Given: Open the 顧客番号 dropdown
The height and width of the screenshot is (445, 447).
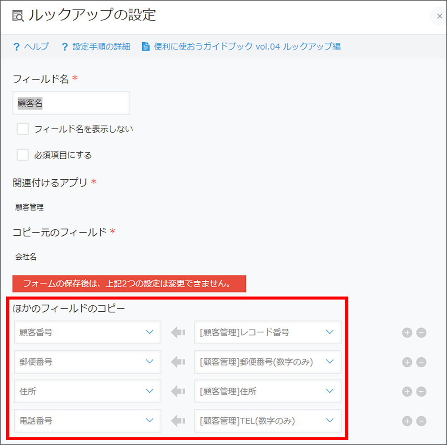Looking at the screenshot, I should (88, 332).
